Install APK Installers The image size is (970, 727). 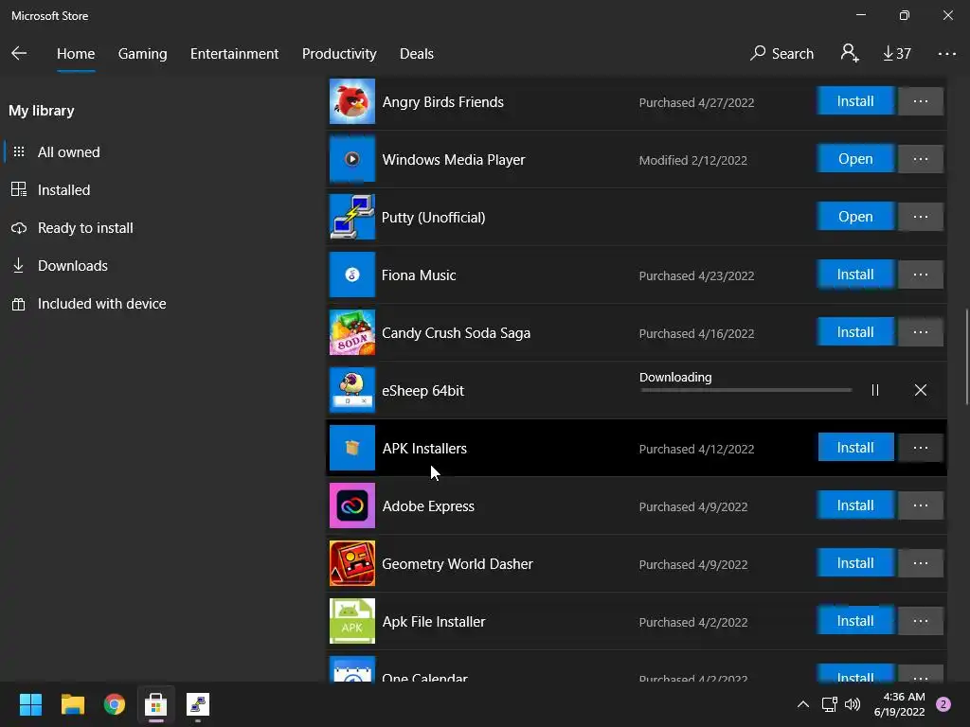[855, 448]
